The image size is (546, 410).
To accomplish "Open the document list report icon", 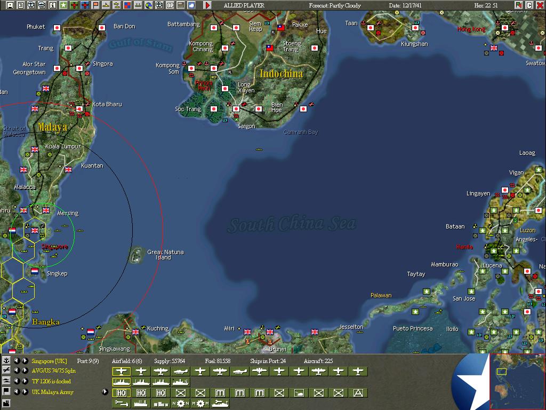I will (x=21, y=5).
